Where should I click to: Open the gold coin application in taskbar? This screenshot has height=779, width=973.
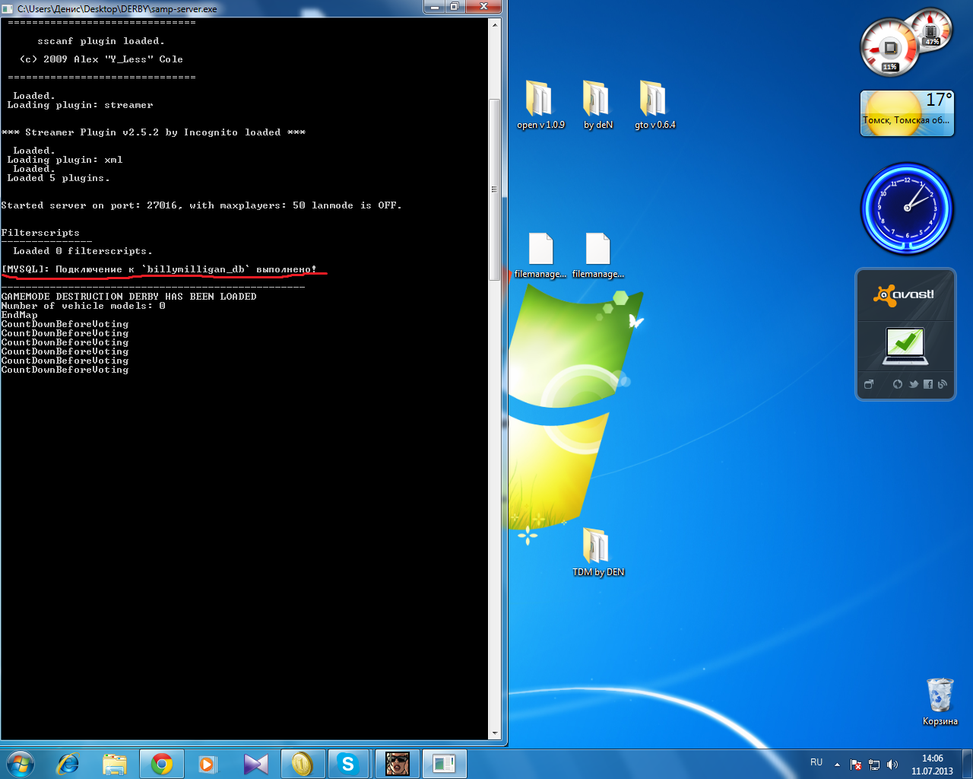coord(303,764)
